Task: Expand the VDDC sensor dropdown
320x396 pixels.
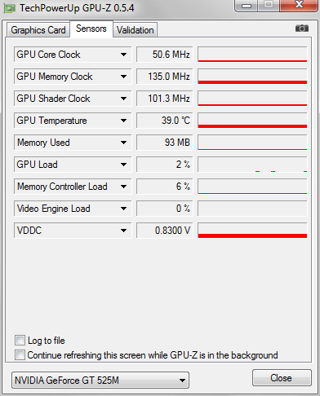Action: click(x=123, y=231)
